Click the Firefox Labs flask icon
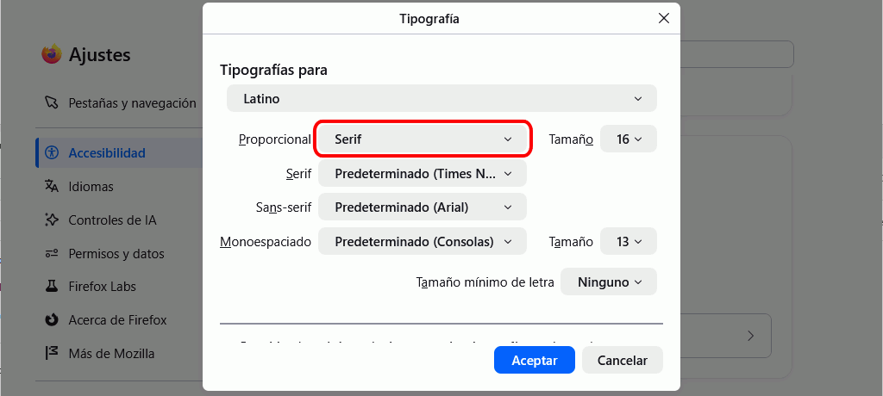This screenshot has width=883, height=396. [51, 287]
